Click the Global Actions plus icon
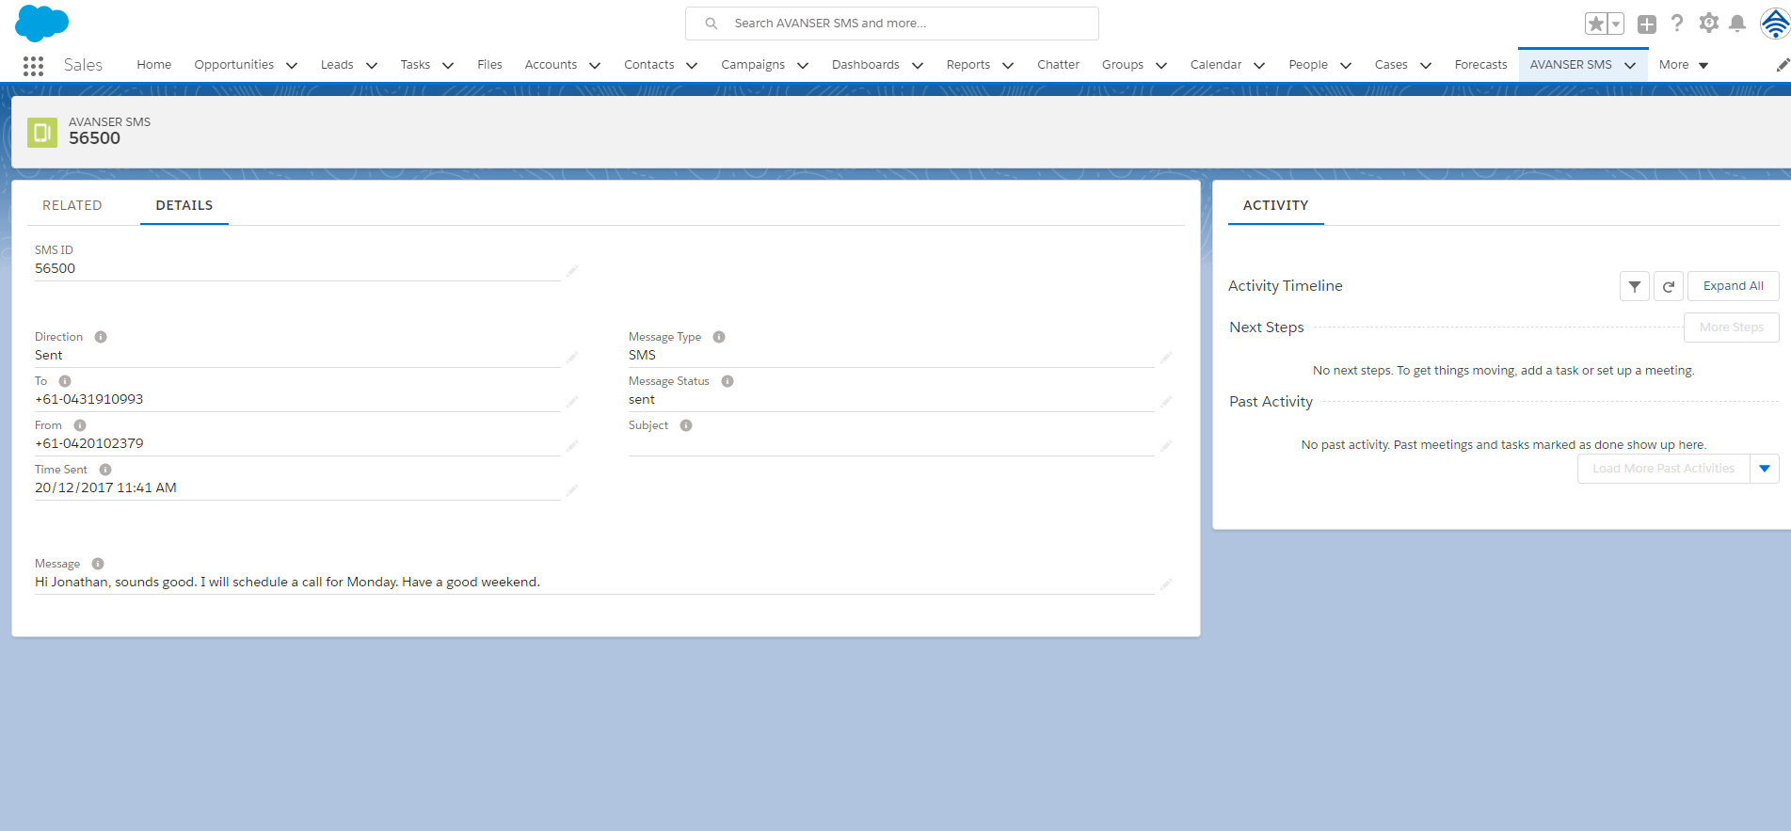This screenshot has height=831, width=1791. [x=1647, y=24]
